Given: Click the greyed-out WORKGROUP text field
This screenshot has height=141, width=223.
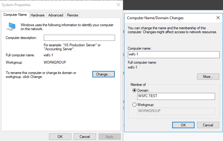Looking at the screenshot, I should (x=176, y=111).
